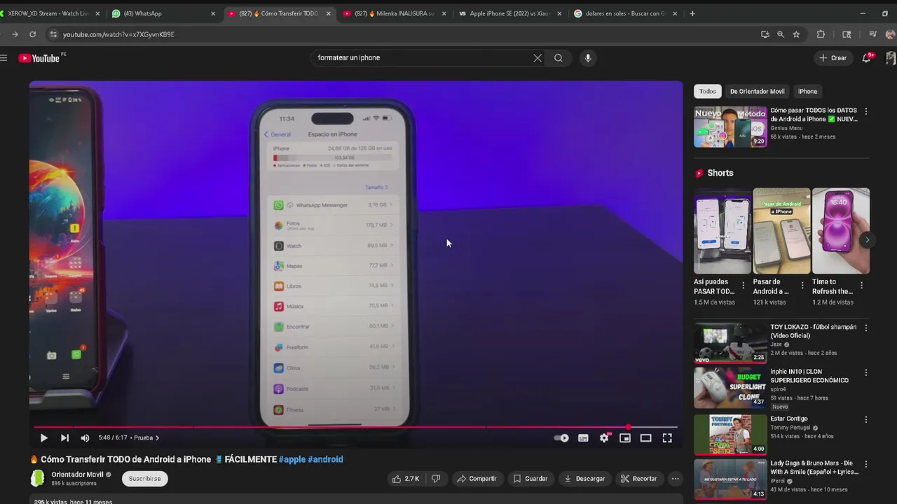Open browser extensions puzzle icon
Viewport: 897px width, 504px height.
[821, 34]
